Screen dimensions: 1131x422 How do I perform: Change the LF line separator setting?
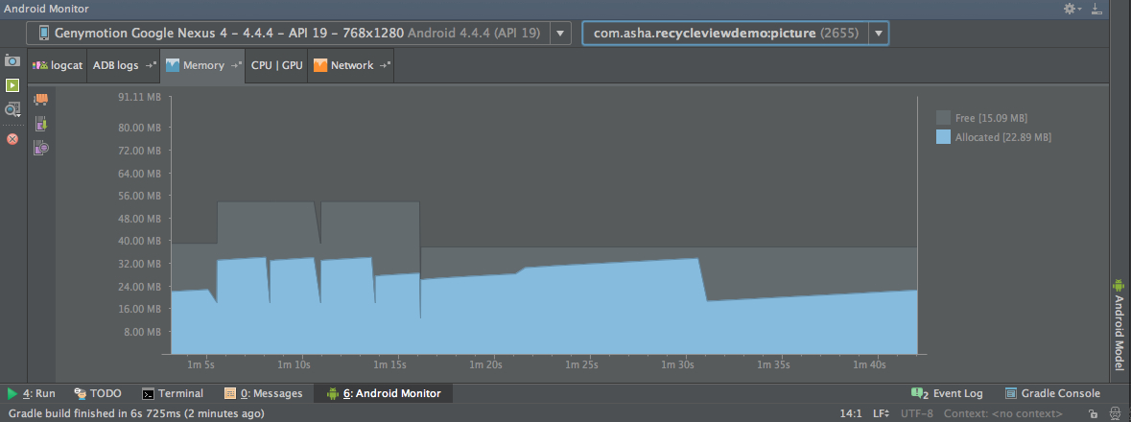(881, 414)
